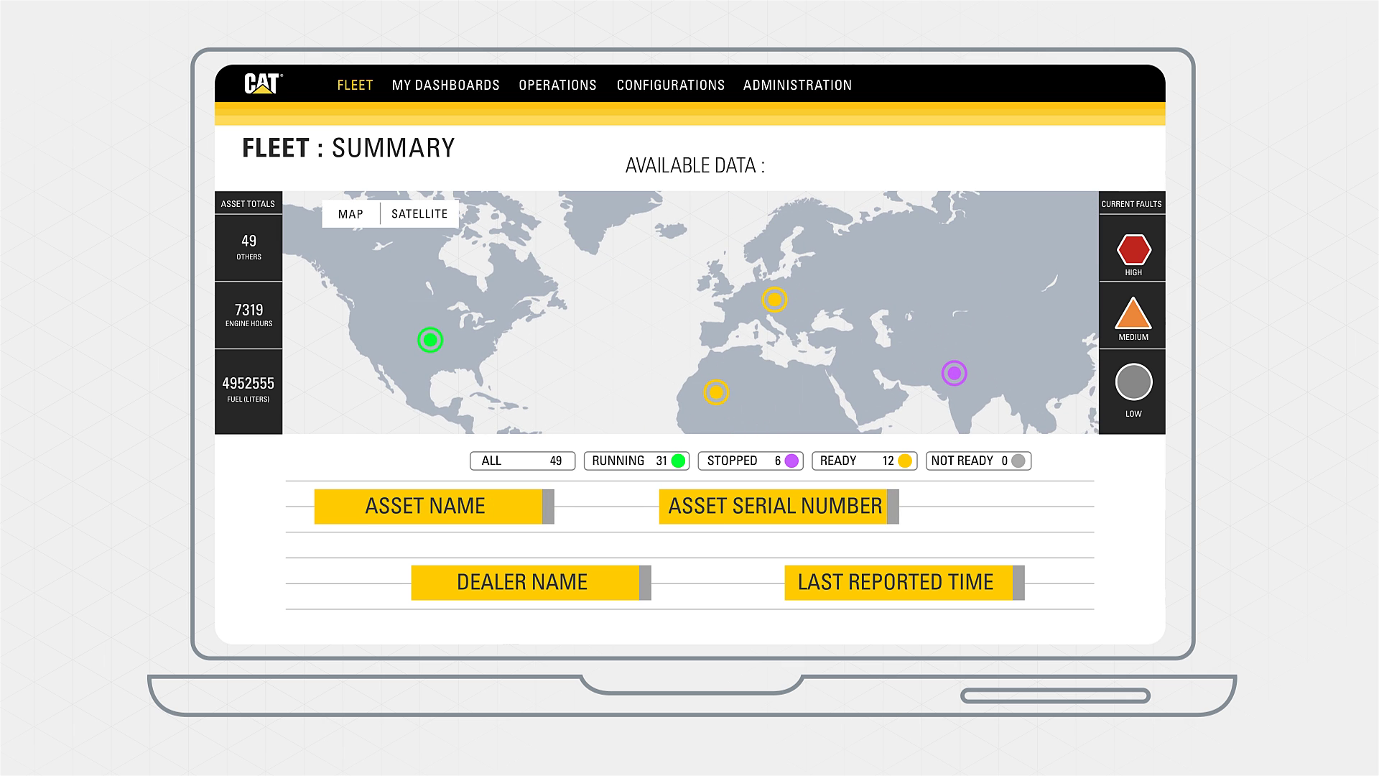Click the CAT logo
The width and height of the screenshot is (1379, 776).
click(x=262, y=84)
